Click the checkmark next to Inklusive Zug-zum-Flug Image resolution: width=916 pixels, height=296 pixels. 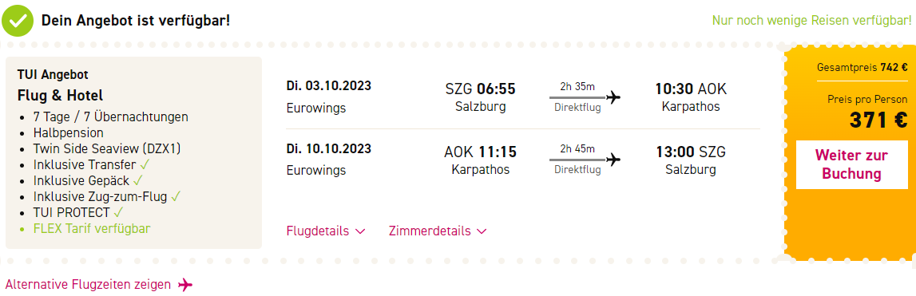pyautogui.click(x=175, y=197)
